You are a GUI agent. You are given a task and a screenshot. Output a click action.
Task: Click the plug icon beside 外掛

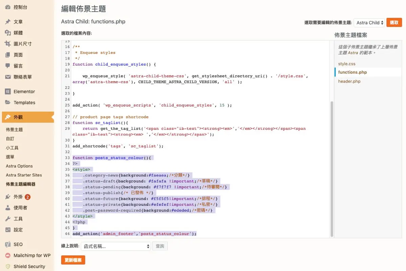(8, 197)
